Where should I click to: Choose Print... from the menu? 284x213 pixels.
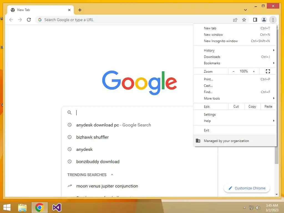(235, 79)
